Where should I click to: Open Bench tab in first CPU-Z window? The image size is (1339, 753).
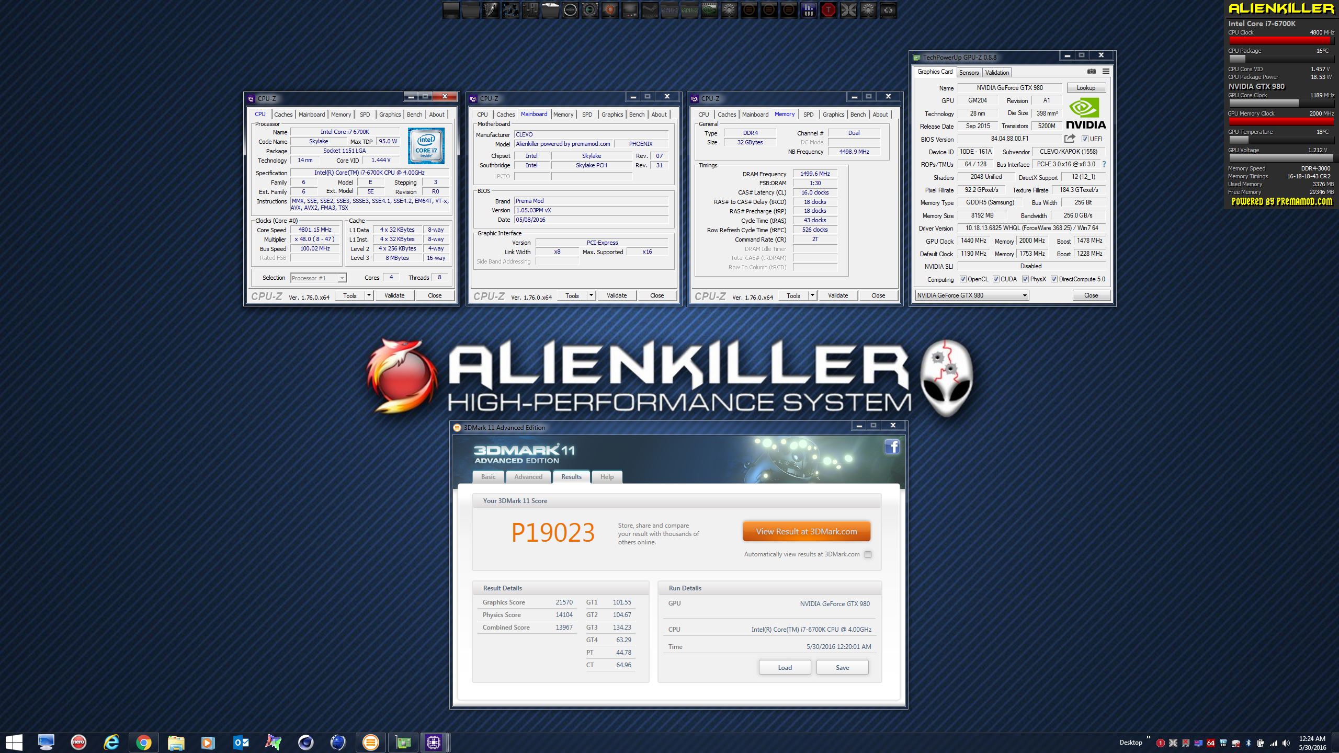414,115
